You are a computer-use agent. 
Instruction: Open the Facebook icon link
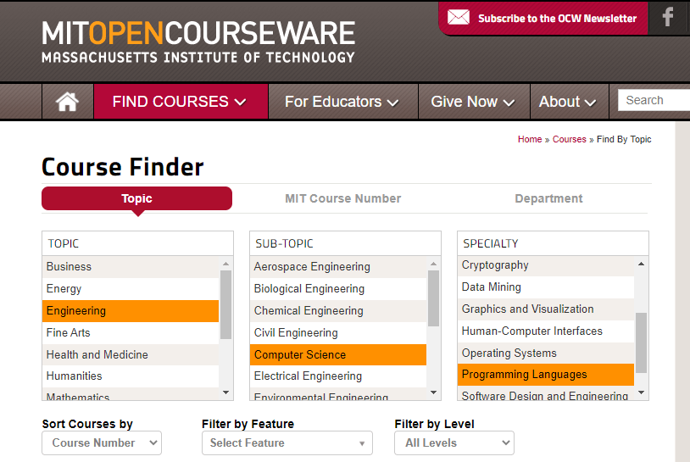668,18
